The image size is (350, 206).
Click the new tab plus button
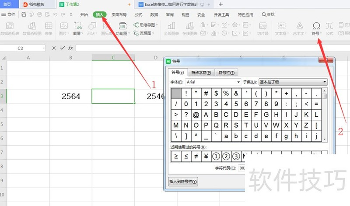point(220,4)
